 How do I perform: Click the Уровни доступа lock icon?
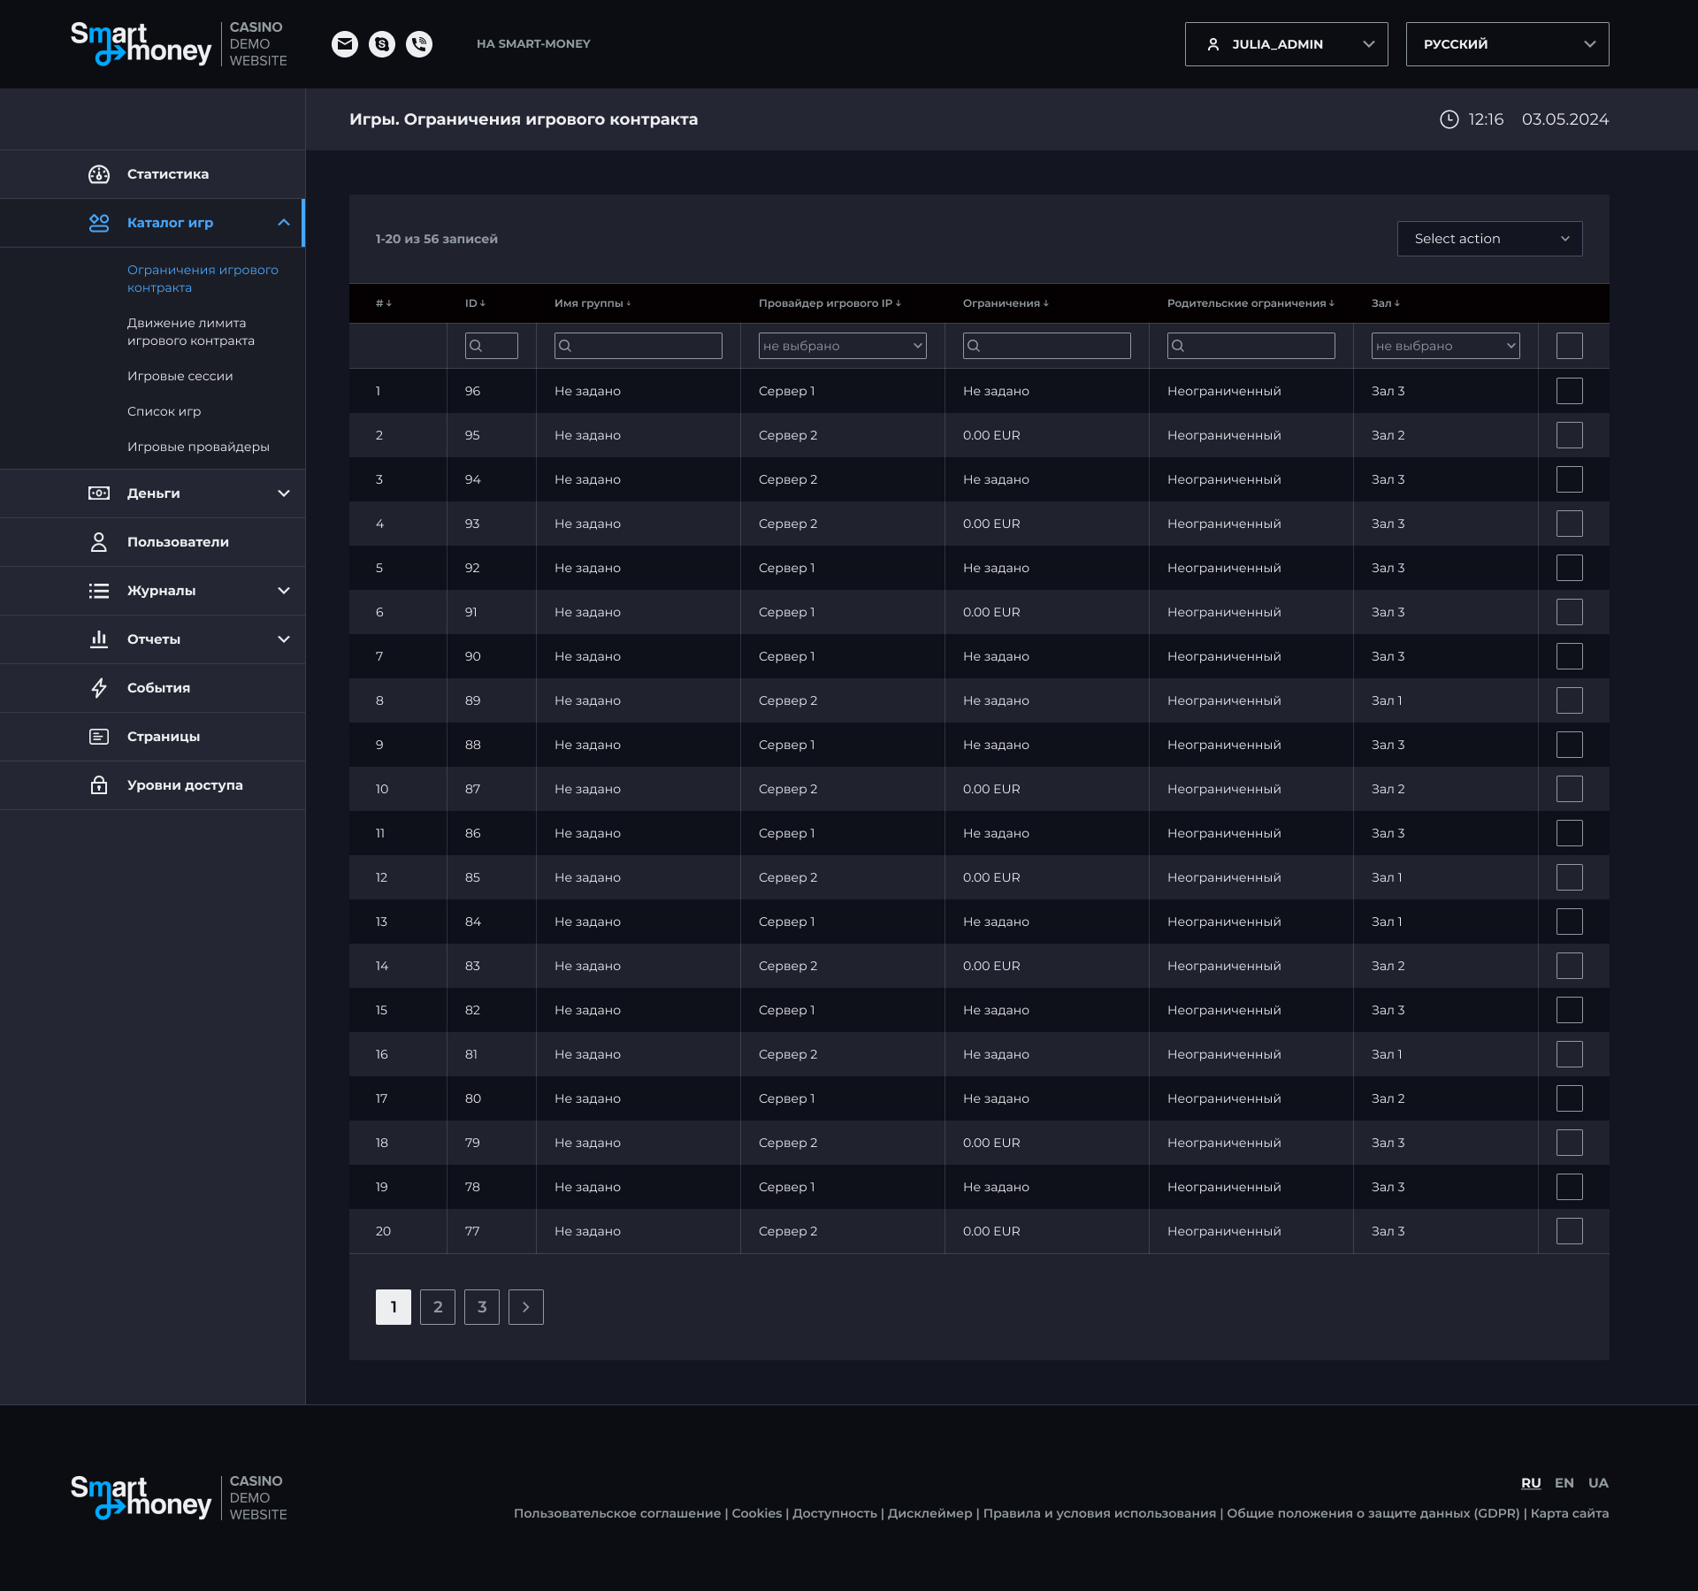tap(99, 785)
